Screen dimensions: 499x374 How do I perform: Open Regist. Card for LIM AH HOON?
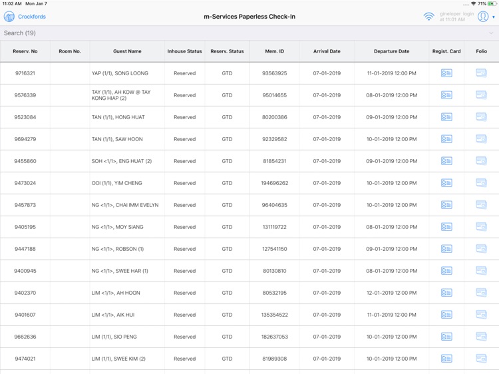tap(446, 293)
